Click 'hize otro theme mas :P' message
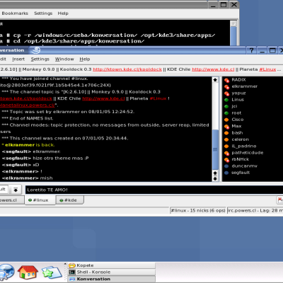 pyautogui.click(x=61, y=158)
